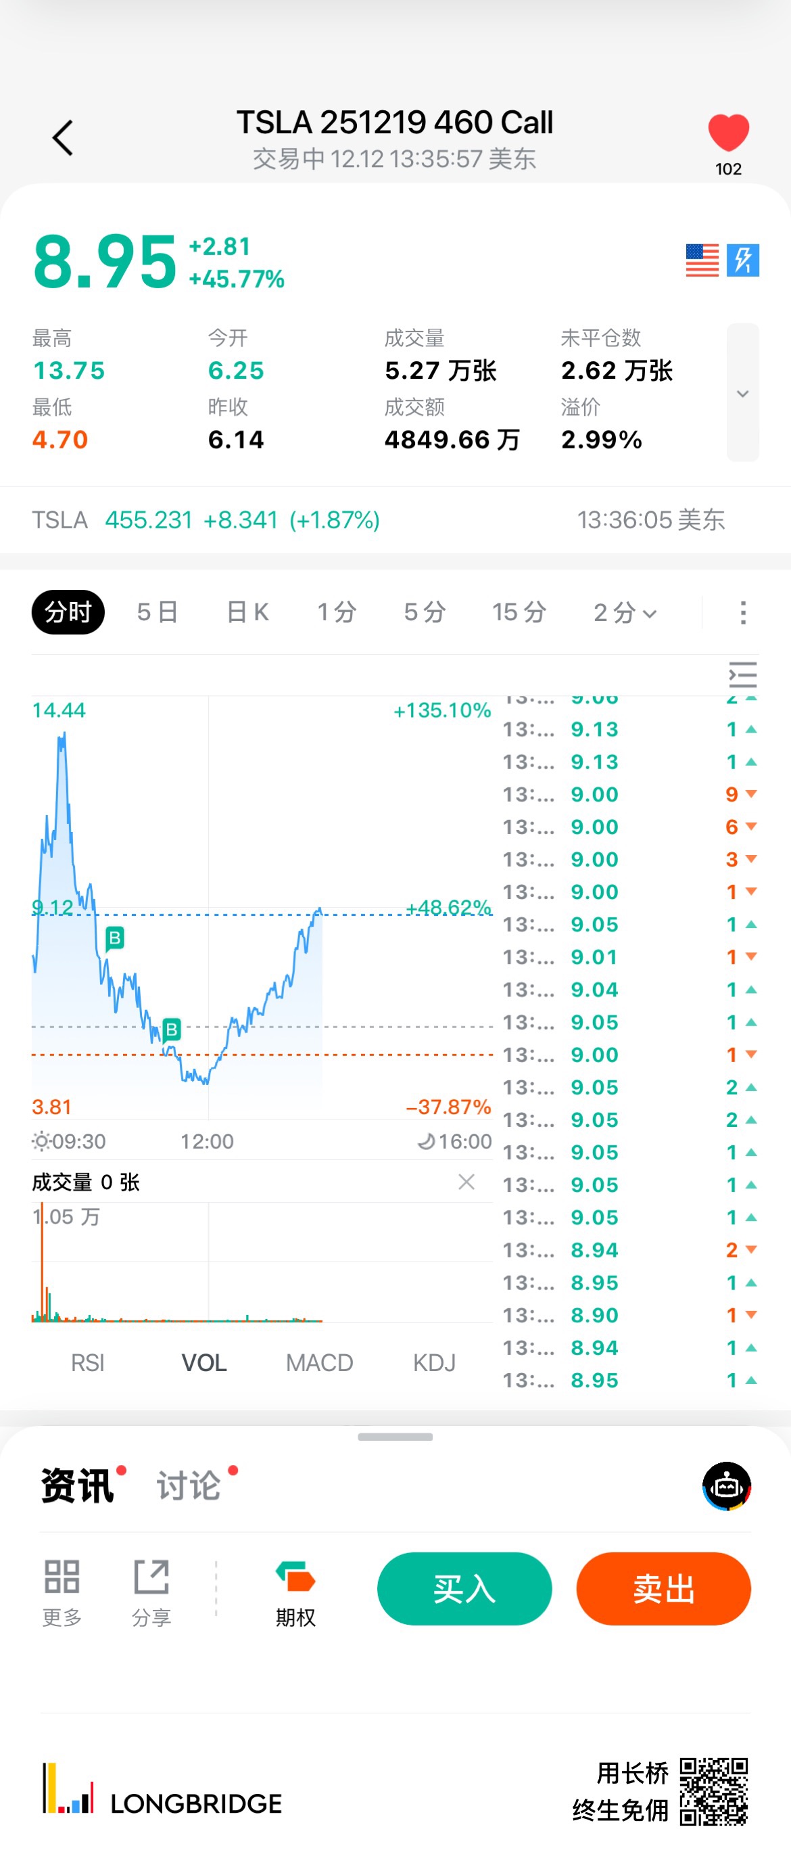Switch to the 日K chart tab
791x1871 pixels.
pos(247,612)
